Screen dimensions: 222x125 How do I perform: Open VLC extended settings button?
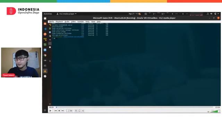[71, 111]
